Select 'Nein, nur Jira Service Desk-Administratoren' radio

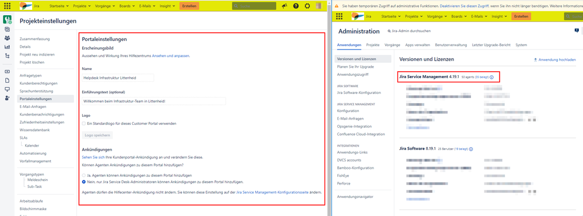point(83,182)
